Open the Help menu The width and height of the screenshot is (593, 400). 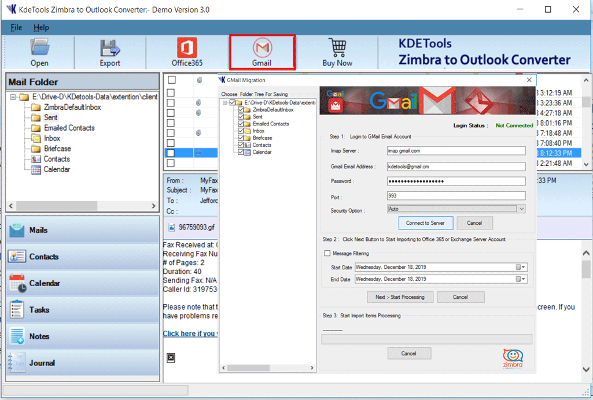click(41, 27)
